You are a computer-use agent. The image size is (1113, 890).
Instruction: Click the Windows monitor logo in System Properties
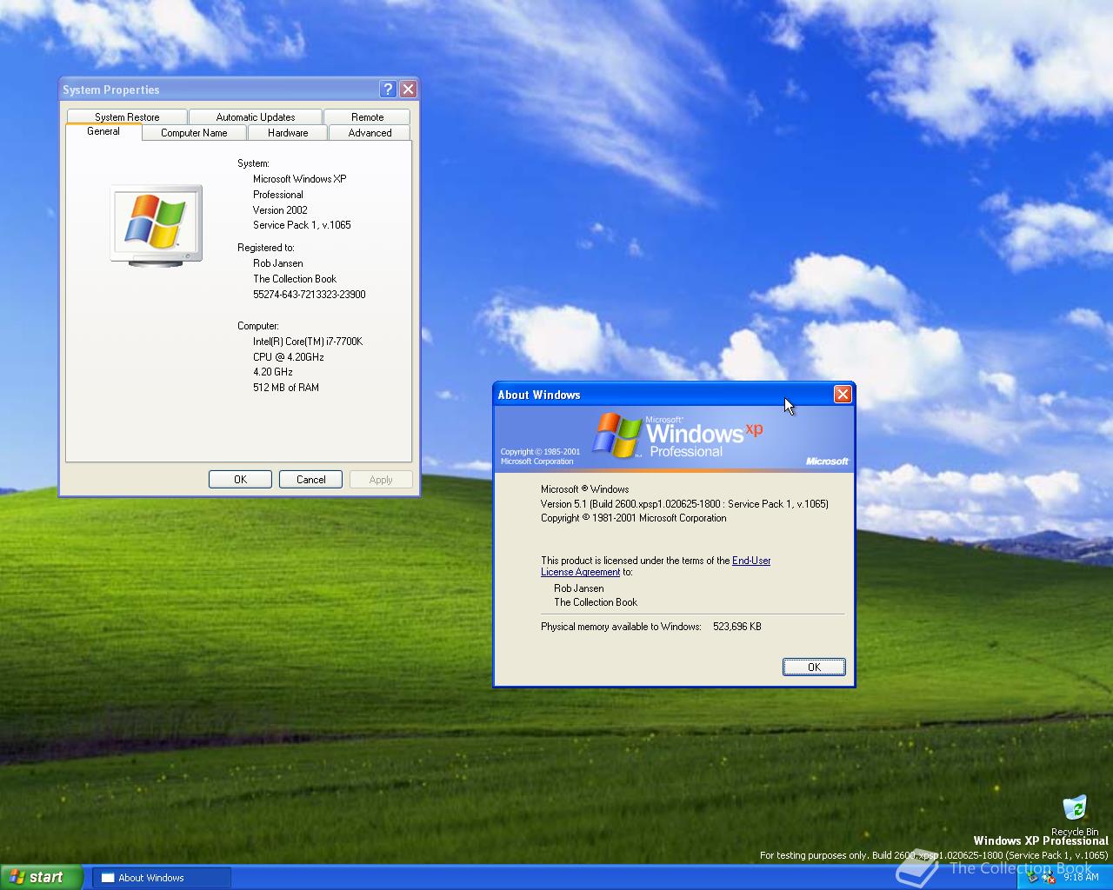(157, 224)
